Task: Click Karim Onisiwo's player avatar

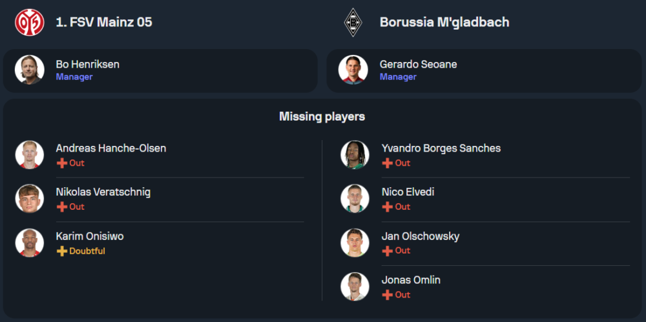Action: pos(30,243)
